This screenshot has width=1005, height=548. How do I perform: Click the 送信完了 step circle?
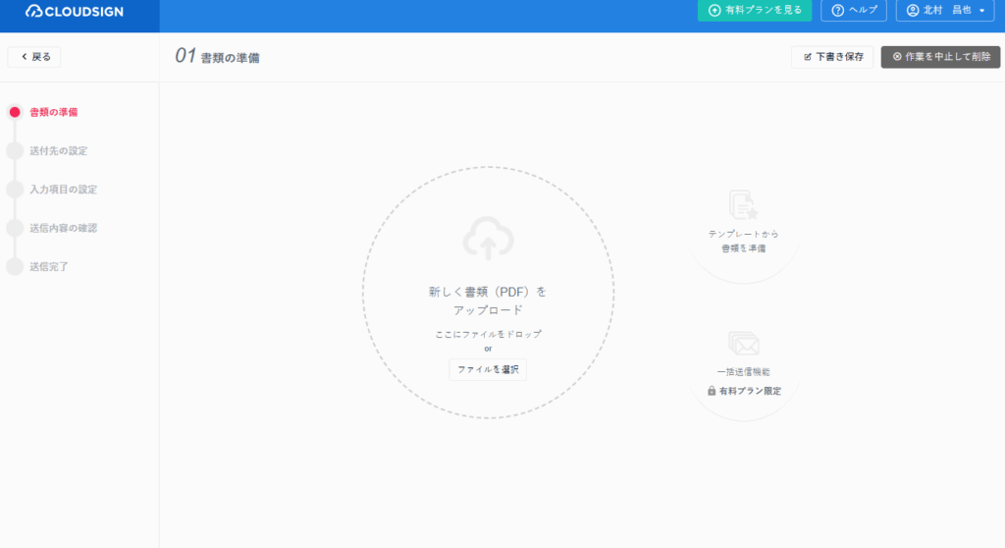(x=15, y=266)
